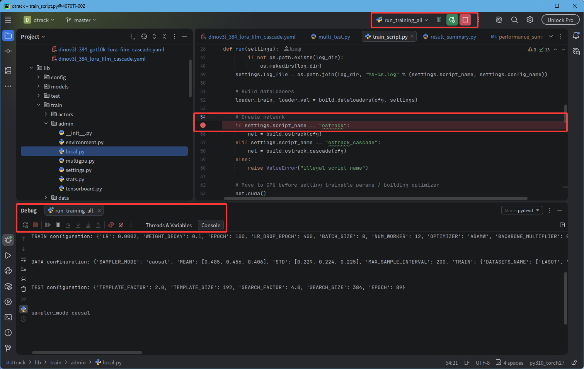This screenshot has height=369, width=584.
Task: Click py310_torch27 interpreter in status bar
Action: click(x=547, y=363)
